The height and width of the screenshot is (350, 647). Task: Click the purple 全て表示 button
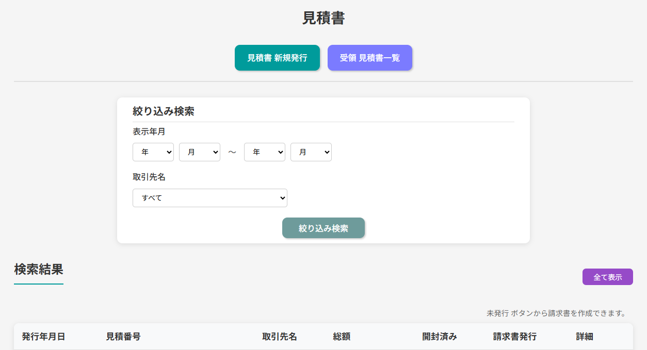(x=607, y=277)
